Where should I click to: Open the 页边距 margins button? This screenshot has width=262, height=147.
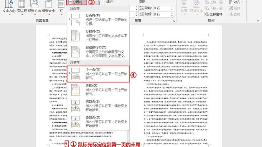(x=22, y=7)
